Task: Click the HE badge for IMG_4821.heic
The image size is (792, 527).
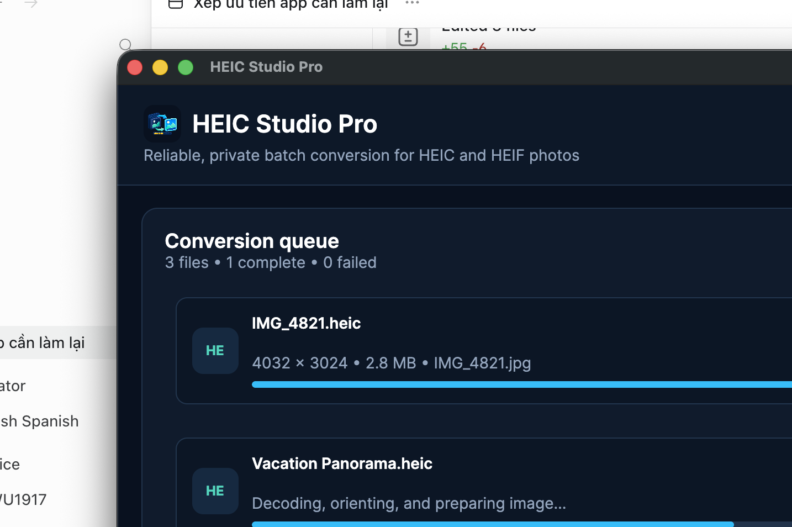Action: (x=215, y=351)
